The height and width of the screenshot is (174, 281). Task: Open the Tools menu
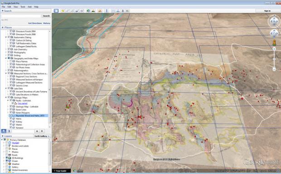(23, 7)
